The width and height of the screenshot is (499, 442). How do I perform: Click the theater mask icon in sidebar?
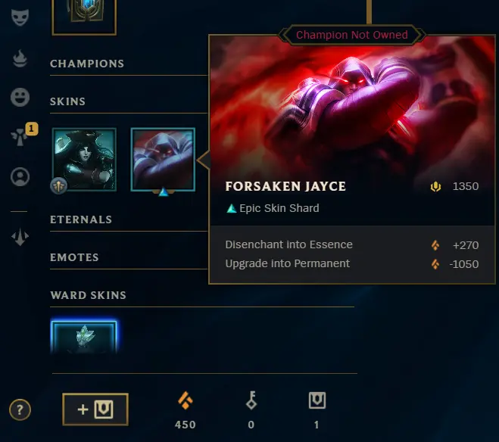coord(20,17)
